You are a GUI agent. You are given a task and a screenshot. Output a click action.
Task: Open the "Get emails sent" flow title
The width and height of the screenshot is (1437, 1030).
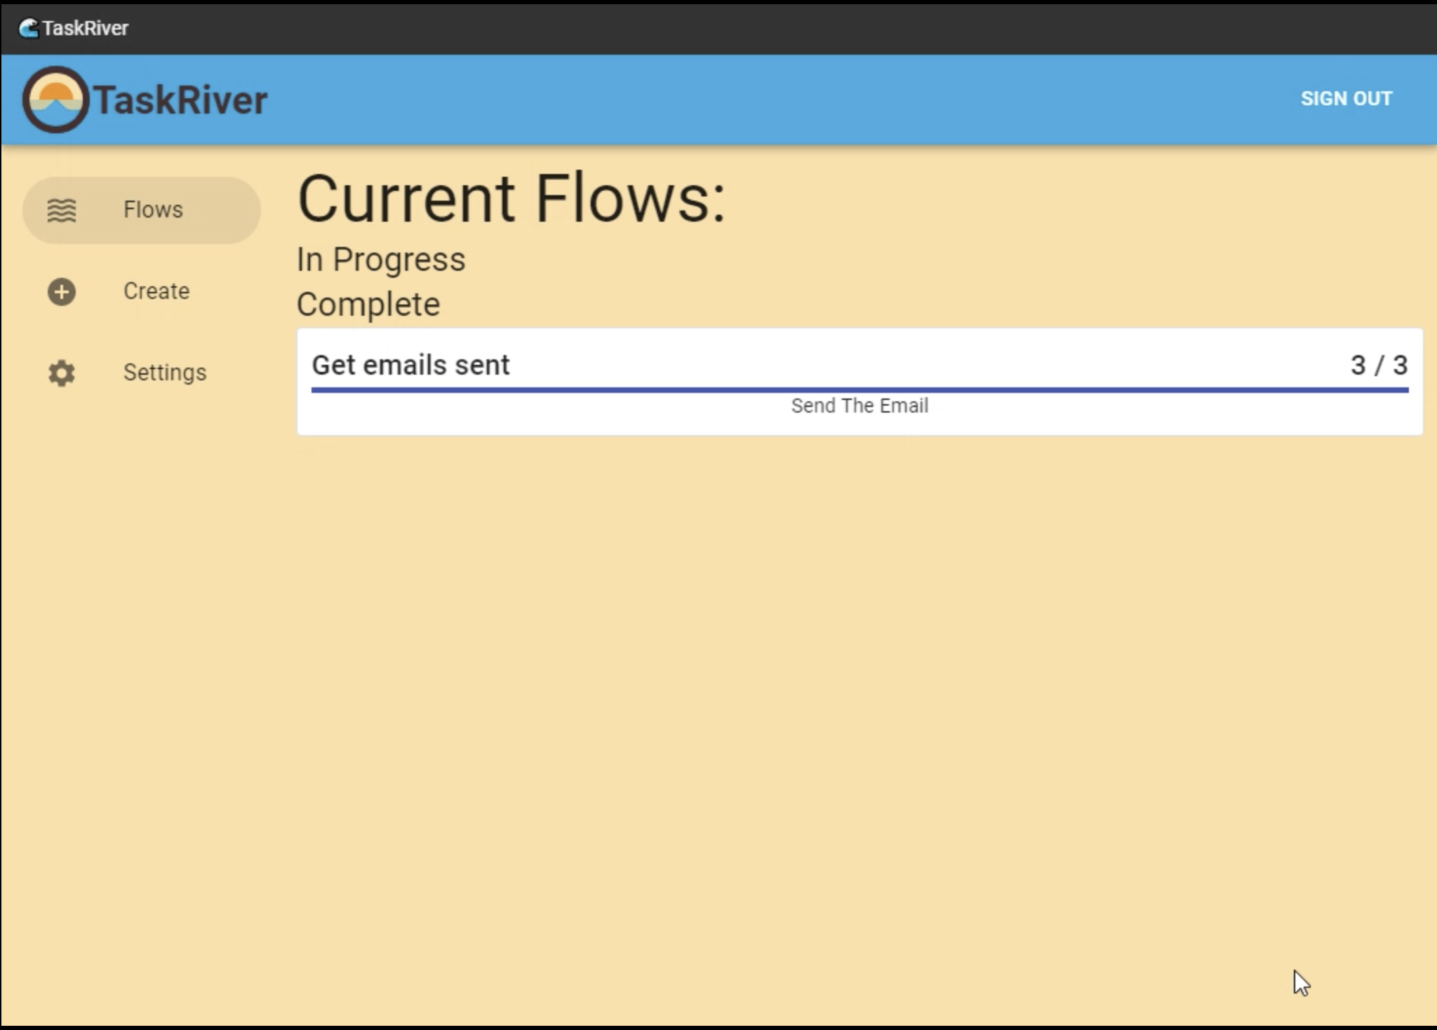pos(410,365)
